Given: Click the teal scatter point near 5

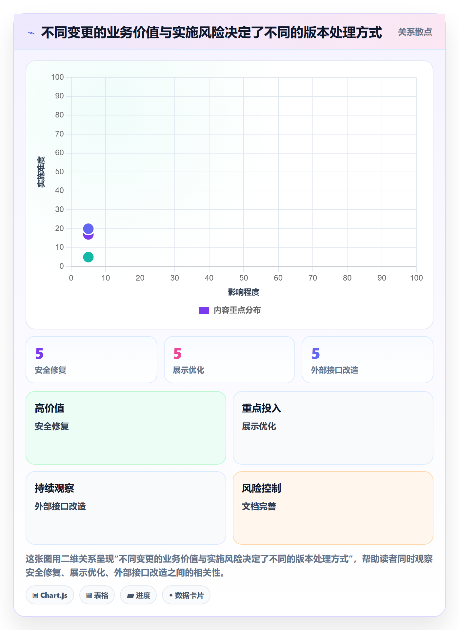Looking at the screenshot, I should click(x=88, y=257).
